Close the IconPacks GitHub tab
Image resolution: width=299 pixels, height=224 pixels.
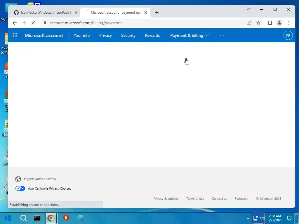click(x=76, y=13)
